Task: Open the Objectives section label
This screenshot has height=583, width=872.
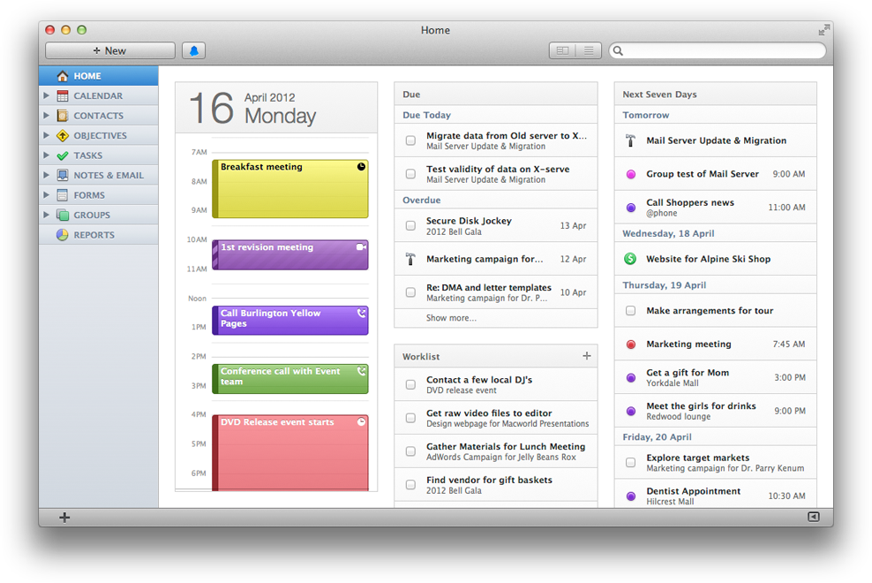Action: point(100,135)
